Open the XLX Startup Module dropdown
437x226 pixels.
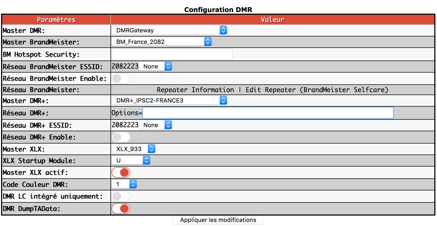[x=131, y=160]
